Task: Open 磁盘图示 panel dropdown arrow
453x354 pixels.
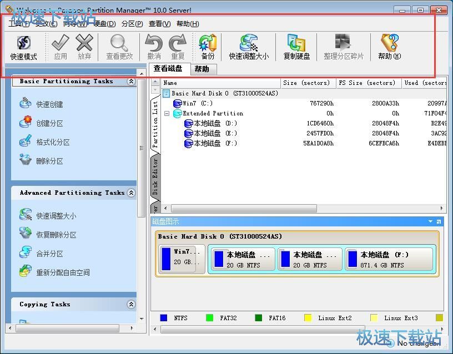Action: coord(430,221)
